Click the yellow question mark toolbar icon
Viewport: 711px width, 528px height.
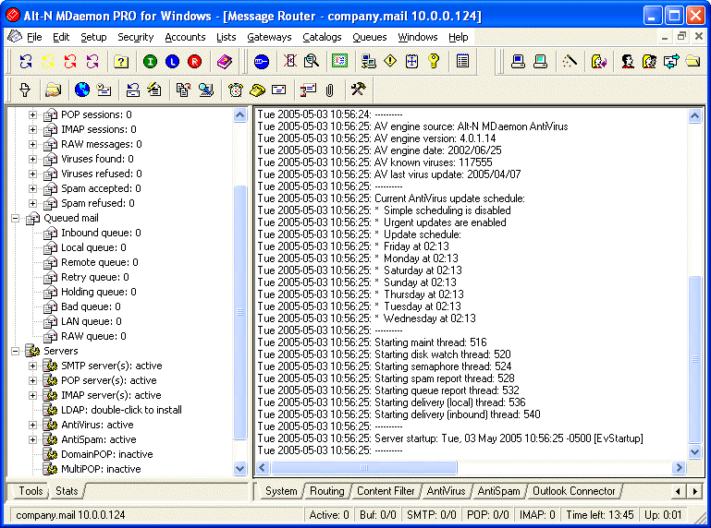[121, 62]
